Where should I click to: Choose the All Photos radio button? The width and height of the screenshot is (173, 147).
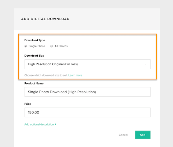tap(52, 46)
